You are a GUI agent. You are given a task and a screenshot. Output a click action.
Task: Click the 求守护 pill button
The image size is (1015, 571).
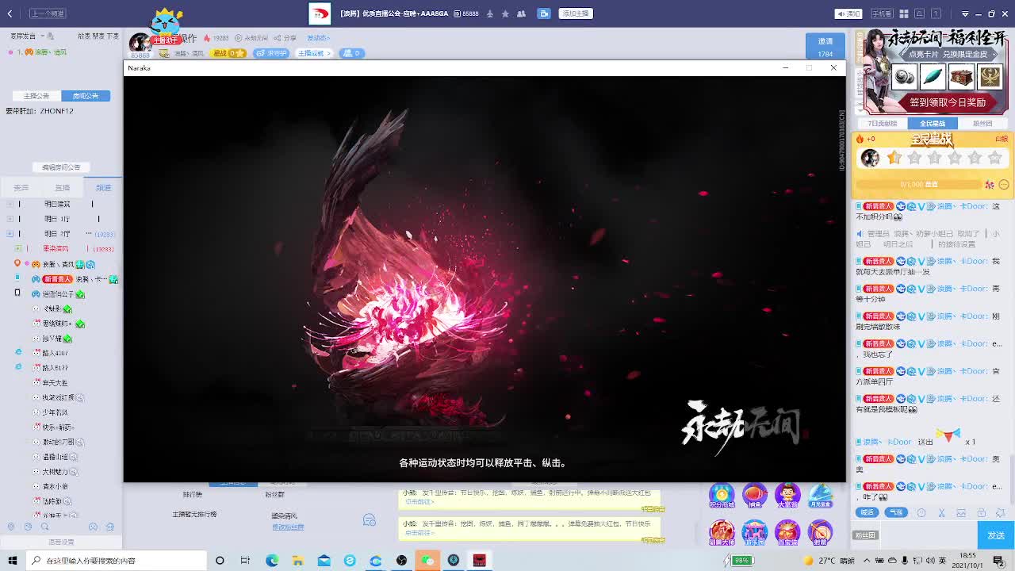click(271, 53)
